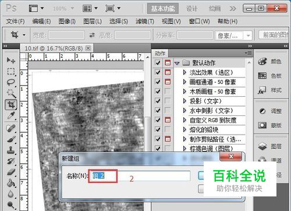Open the 滤镜(T) menu

145,21
